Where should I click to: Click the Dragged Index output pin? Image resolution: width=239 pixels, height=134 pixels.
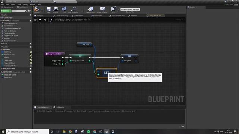63,61
